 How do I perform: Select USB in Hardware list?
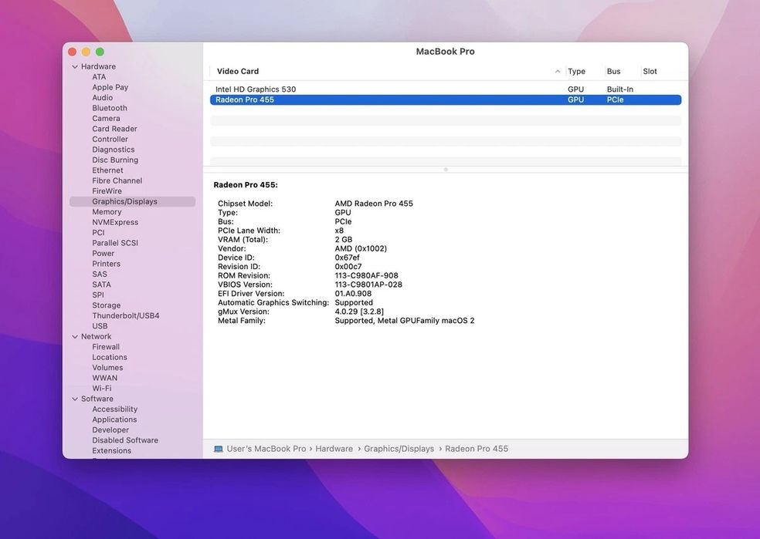click(x=100, y=327)
